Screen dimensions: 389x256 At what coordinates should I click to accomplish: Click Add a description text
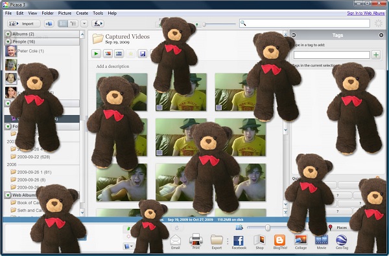113,67
